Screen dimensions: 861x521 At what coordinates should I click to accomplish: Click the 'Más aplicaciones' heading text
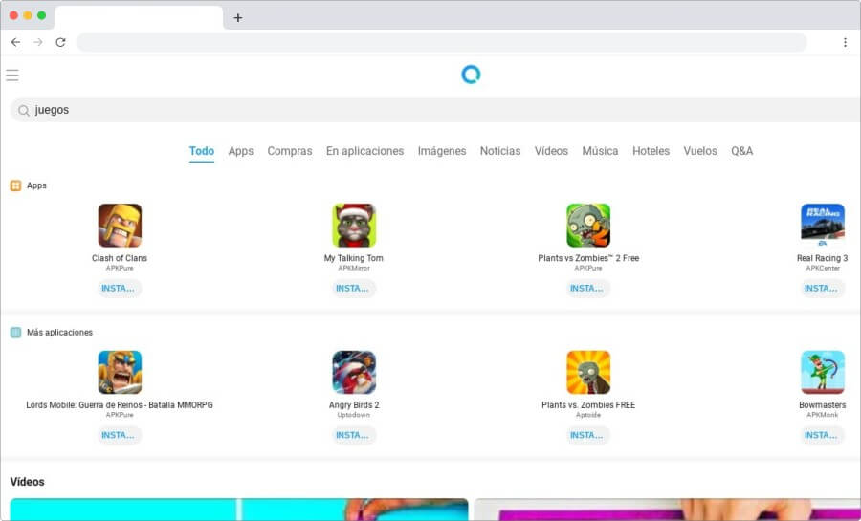(60, 333)
